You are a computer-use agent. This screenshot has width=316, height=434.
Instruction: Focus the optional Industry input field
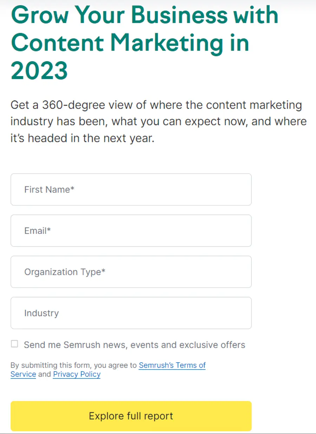pos(131,313)
